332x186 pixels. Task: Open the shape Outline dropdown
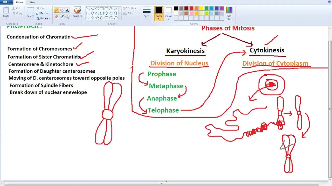click(x=131, y=8)
